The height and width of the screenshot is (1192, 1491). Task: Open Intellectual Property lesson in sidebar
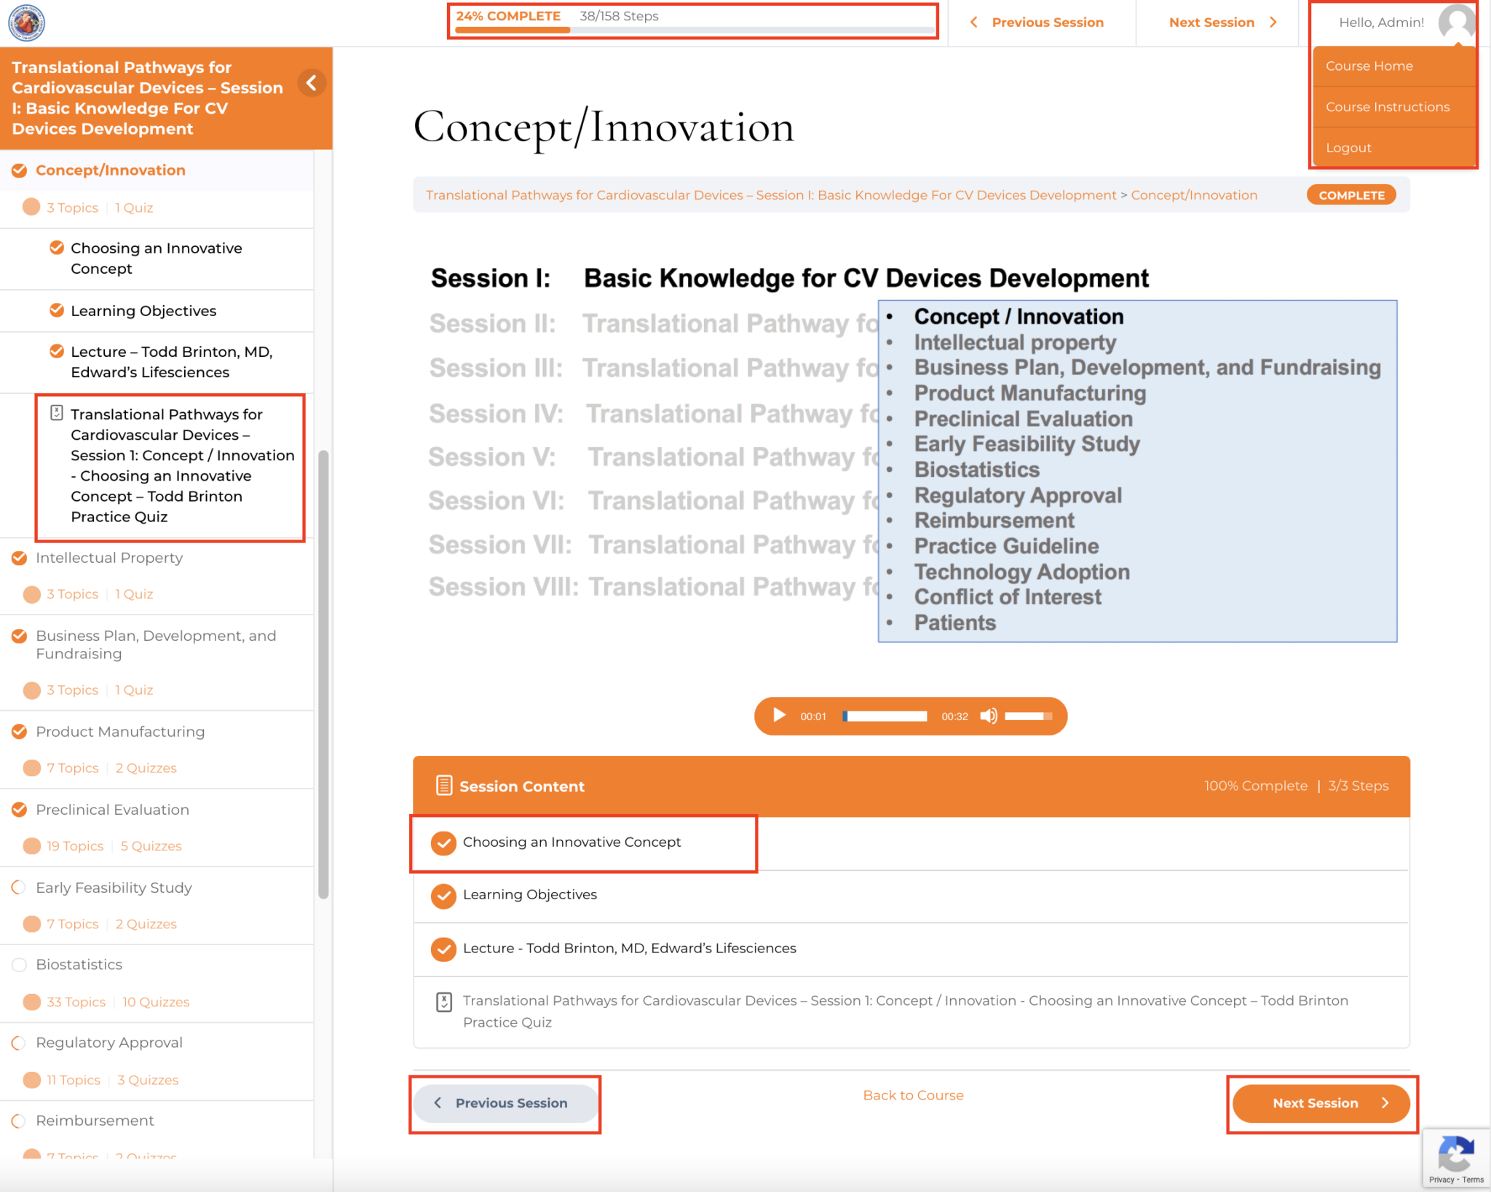point(109,558)
